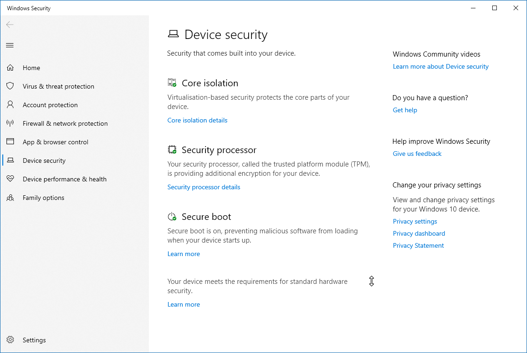The width and height of the screenshot is (527, 353).
Task: Open Privacy Statement link
Action: click(418, 245)
